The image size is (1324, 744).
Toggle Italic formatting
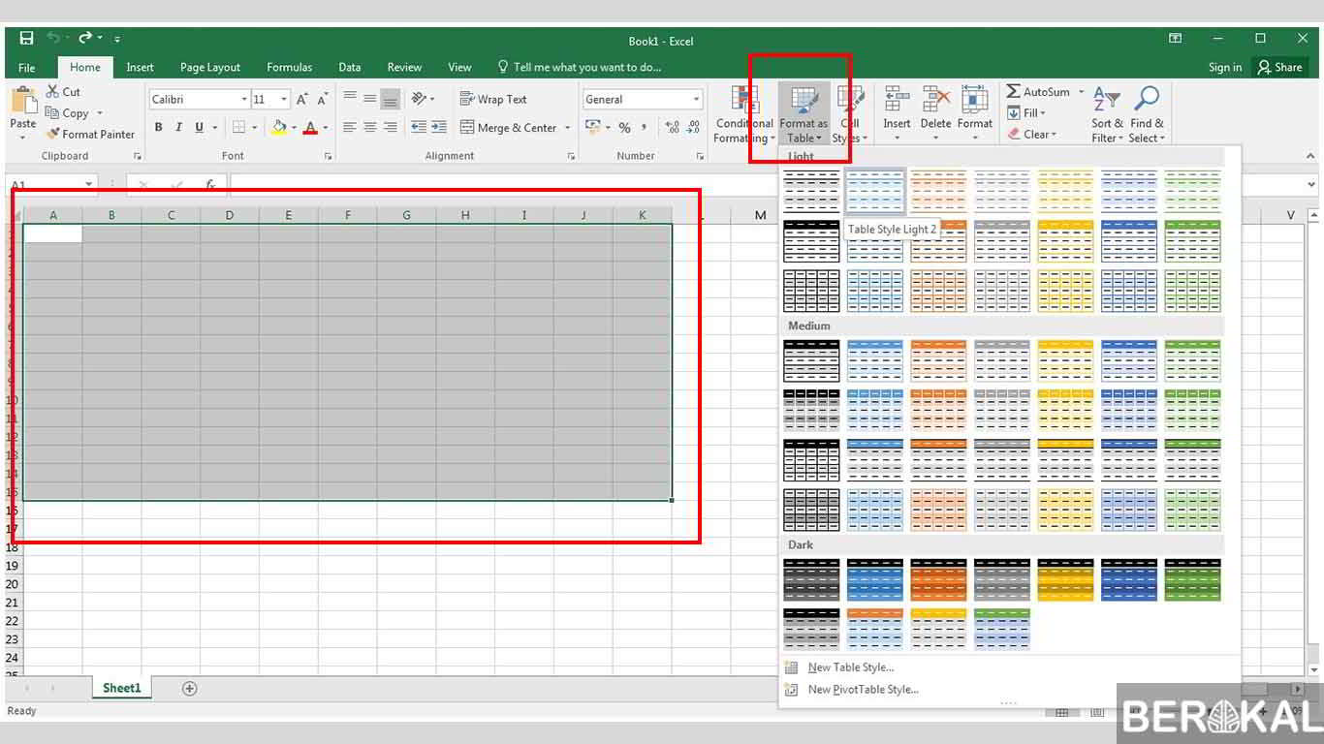[x=178, y=128]
